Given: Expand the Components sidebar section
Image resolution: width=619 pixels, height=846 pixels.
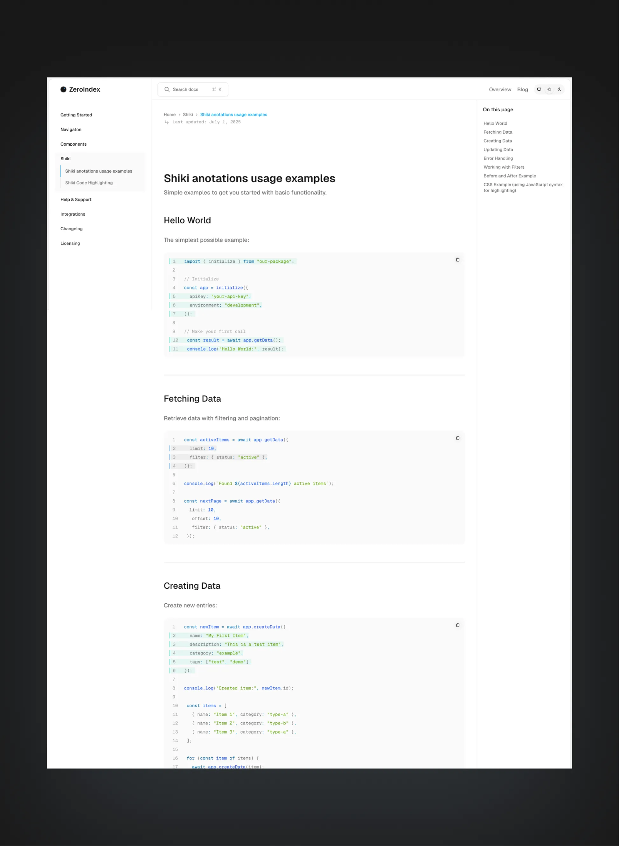Looking at the screenshot, I should 73,144.
